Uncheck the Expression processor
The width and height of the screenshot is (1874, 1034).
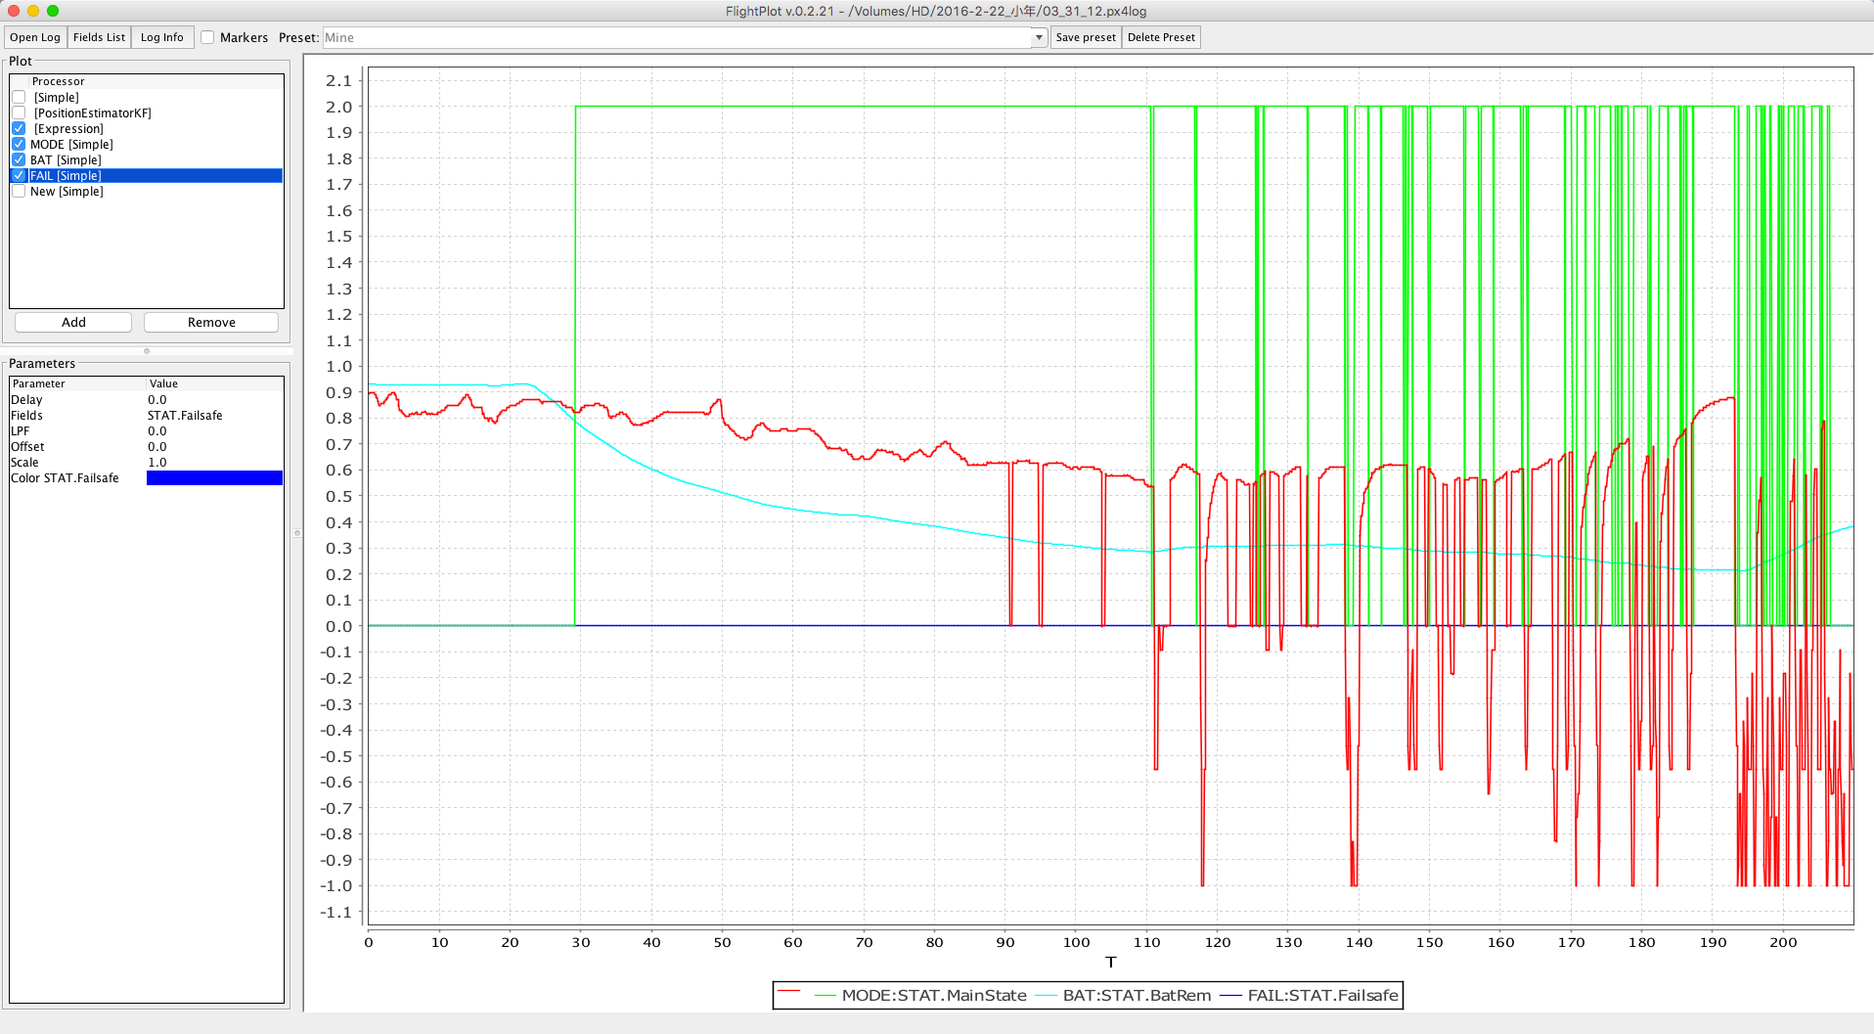pyautogui.click(x=19, y=129)
